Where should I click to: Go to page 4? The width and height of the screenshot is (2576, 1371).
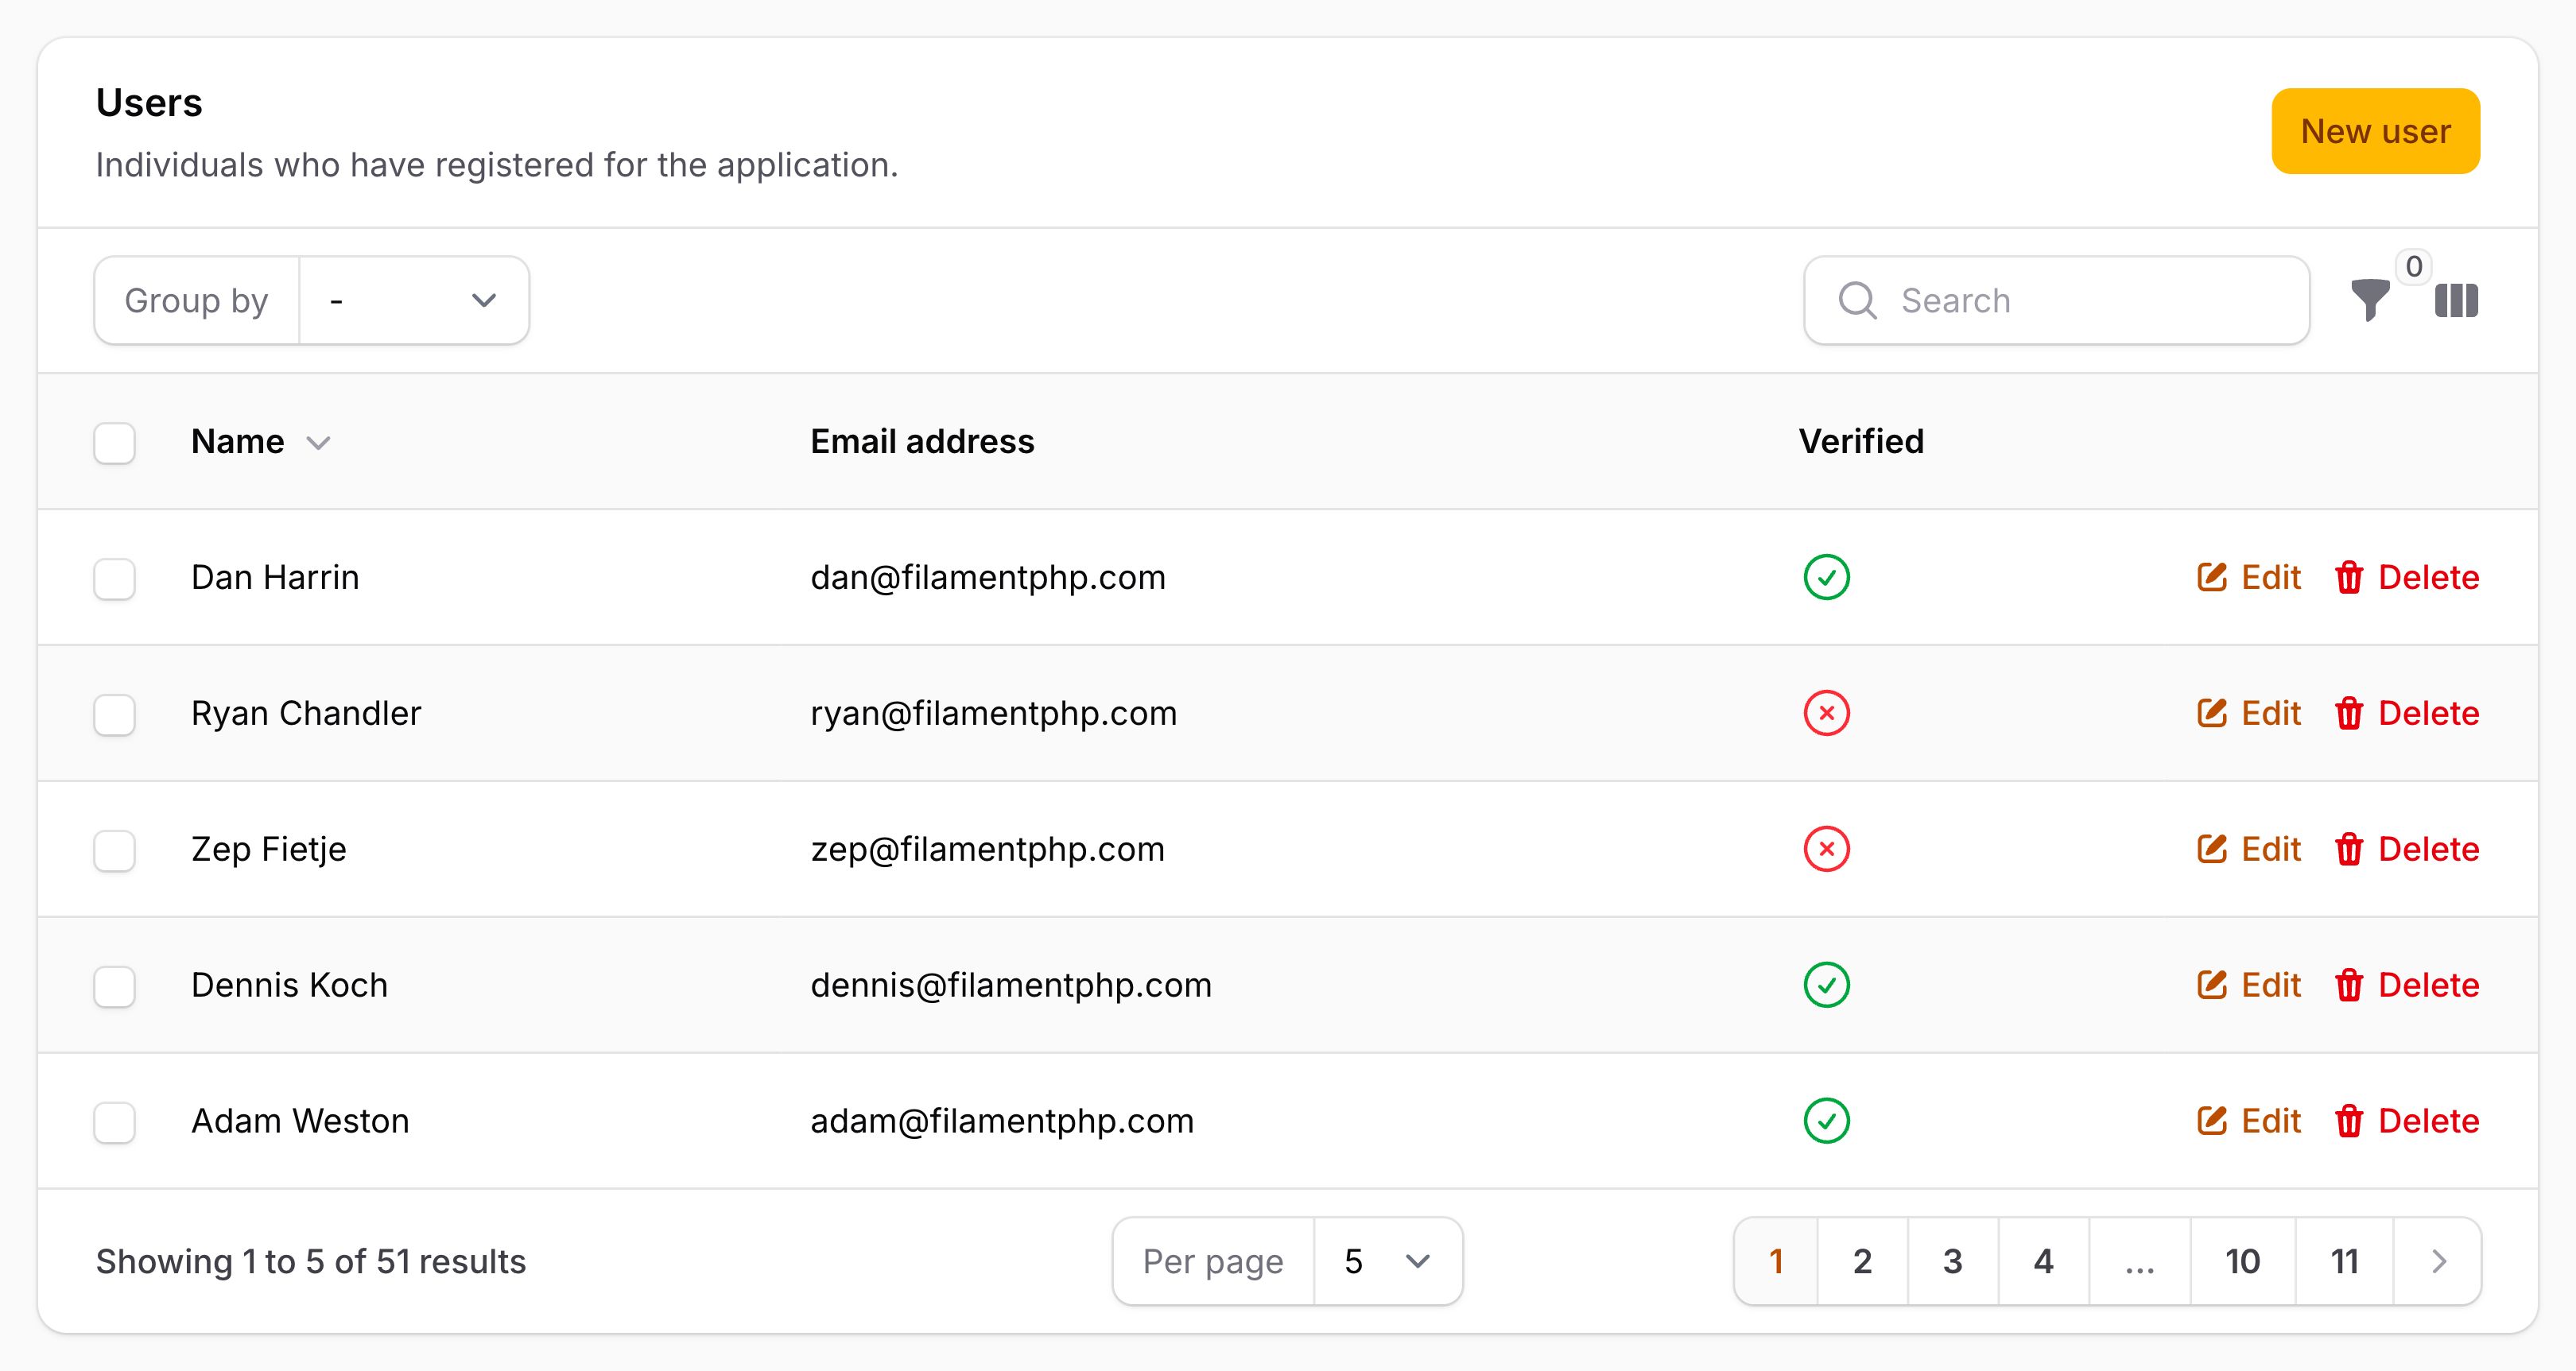(2044, 1261)
